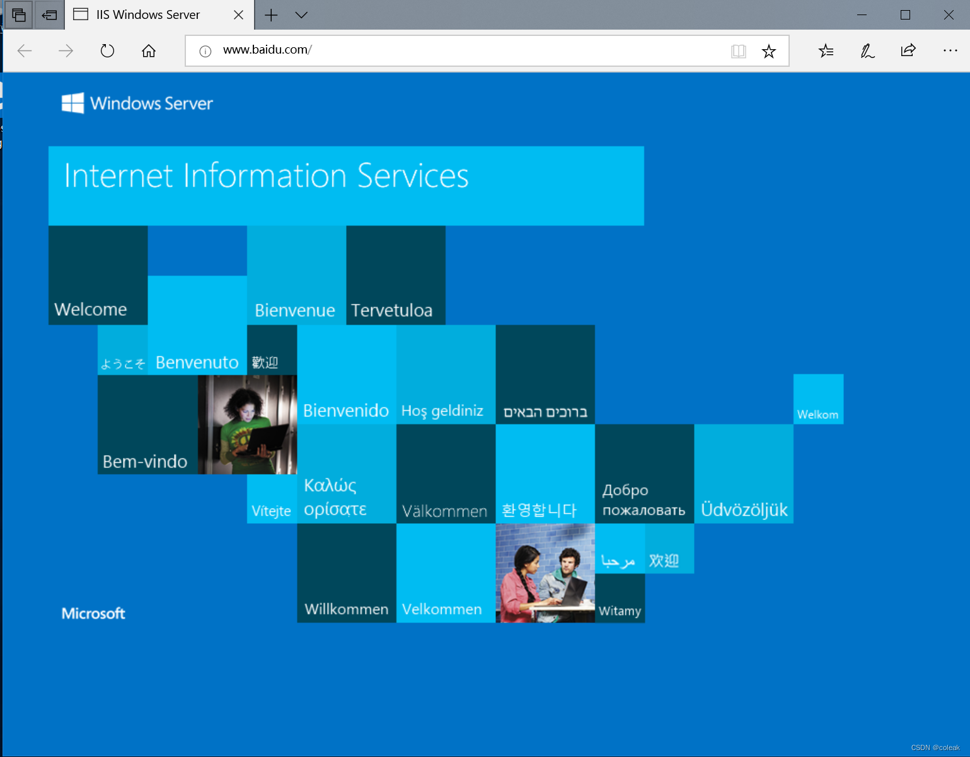Click the Japanese ようこそ tile

[123, 350]
